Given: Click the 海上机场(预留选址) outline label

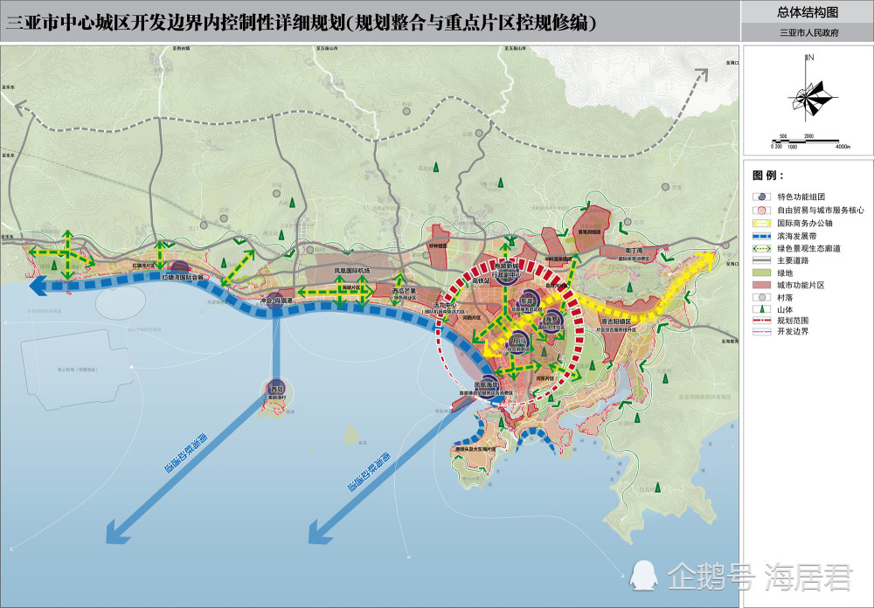Looking at the screenshot, I should pyautogui.click(x=77, y=369).
